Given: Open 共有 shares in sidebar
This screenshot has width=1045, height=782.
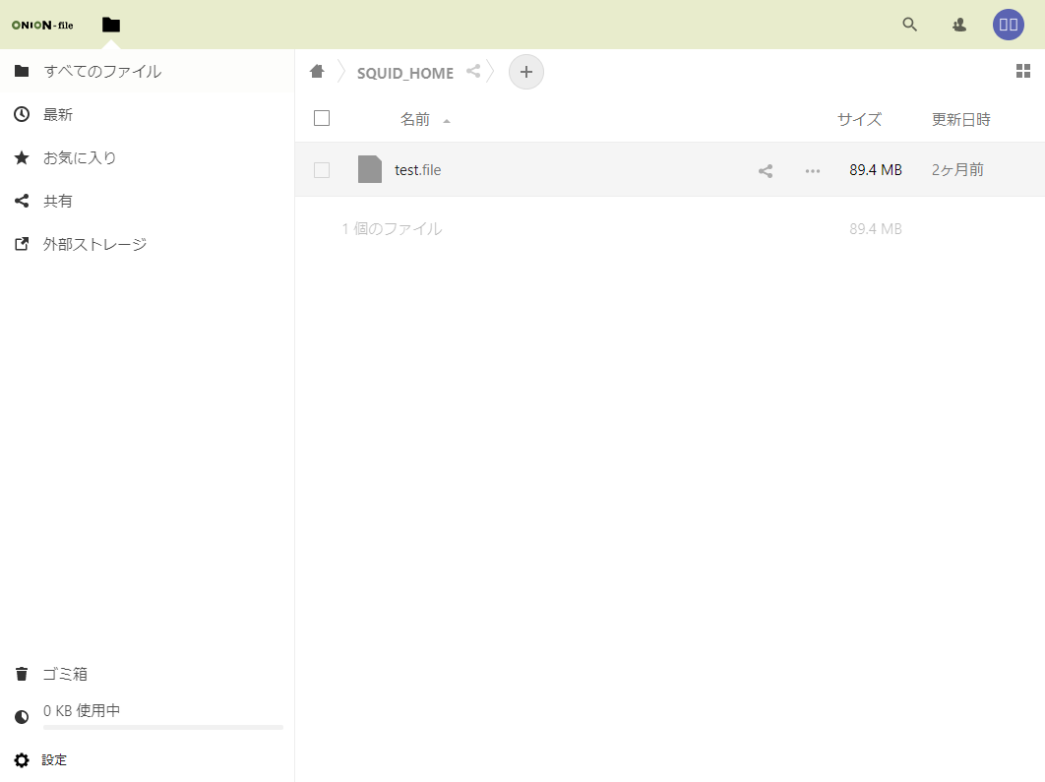Looking at the screenshot, I should 58,201.
